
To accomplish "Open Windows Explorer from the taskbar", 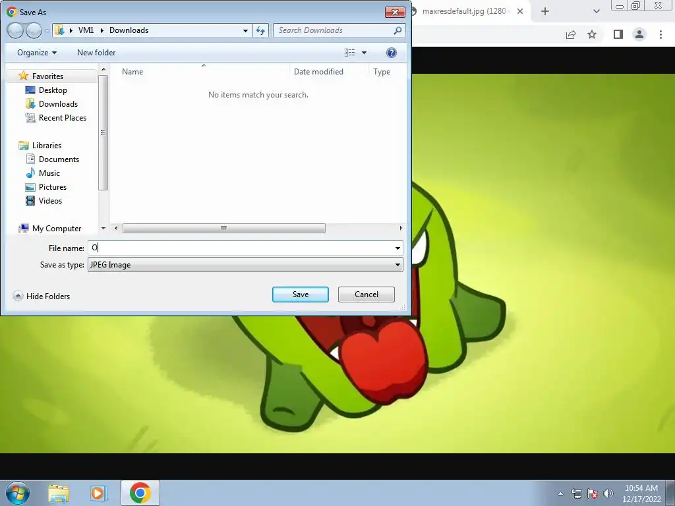I will coord(59,493).
